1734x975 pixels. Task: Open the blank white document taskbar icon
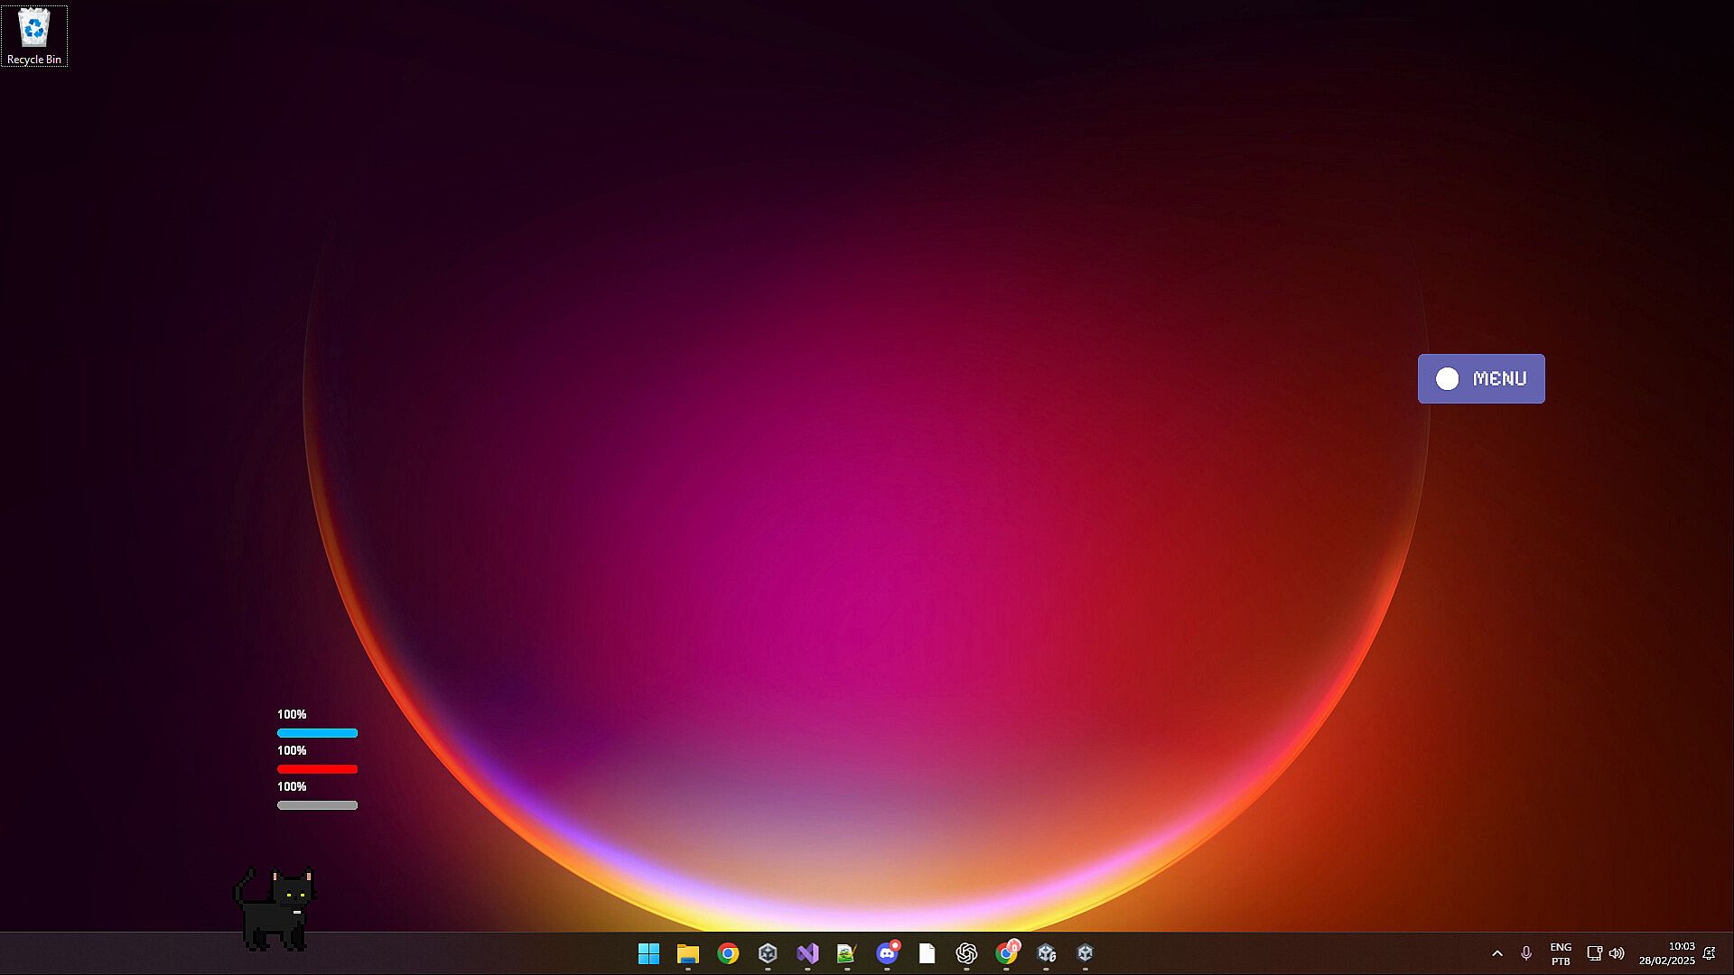[x=927, y=953]
